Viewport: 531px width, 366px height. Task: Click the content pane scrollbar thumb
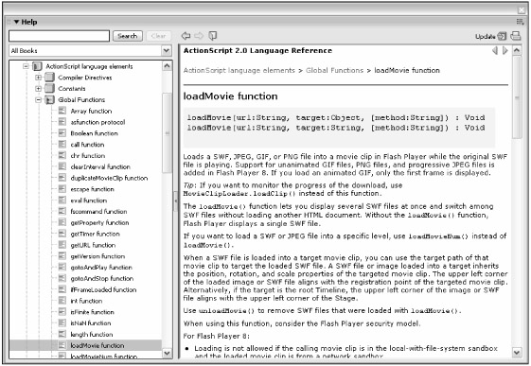click(517, 97)
